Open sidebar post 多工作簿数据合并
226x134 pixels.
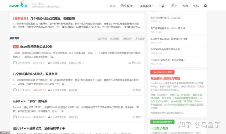(x=168, y=28)
